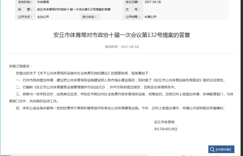Click the 公开方式 label cell
Screen dimensions: 243x156
(25, 17)
